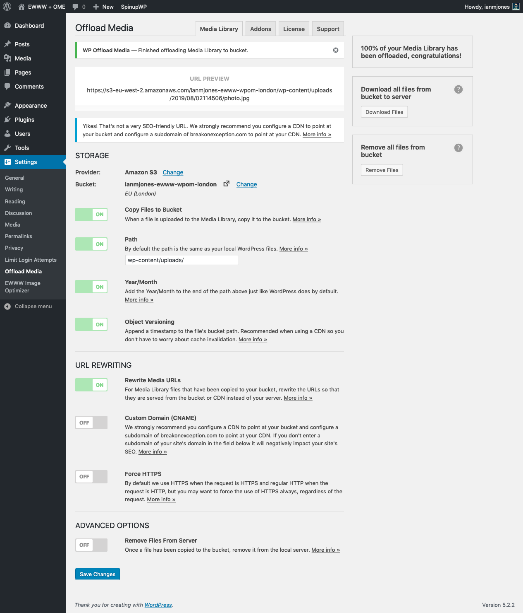Open the WordPress footer link
523x613 pixels.
pos(158,605)
